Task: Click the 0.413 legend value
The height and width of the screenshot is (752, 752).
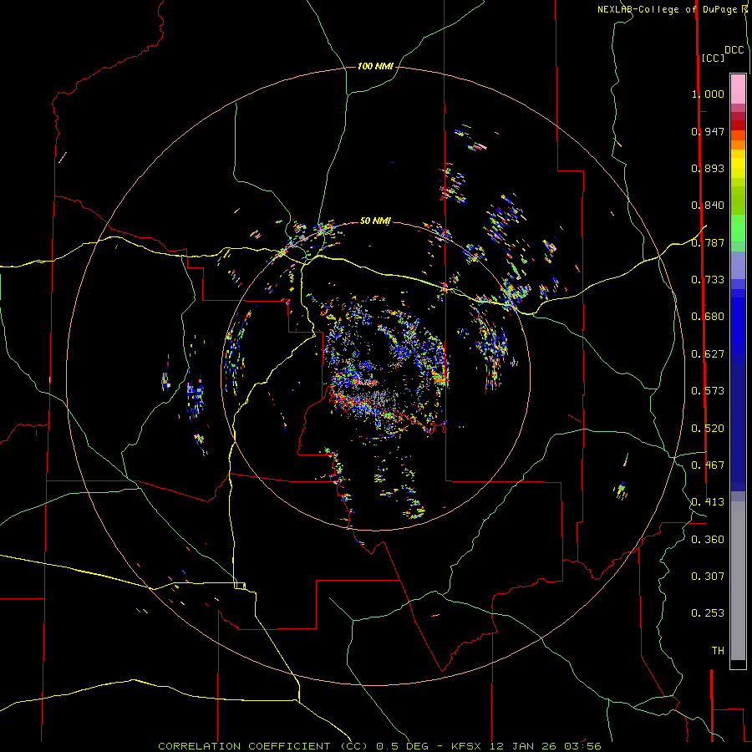Action: point(708,502)
